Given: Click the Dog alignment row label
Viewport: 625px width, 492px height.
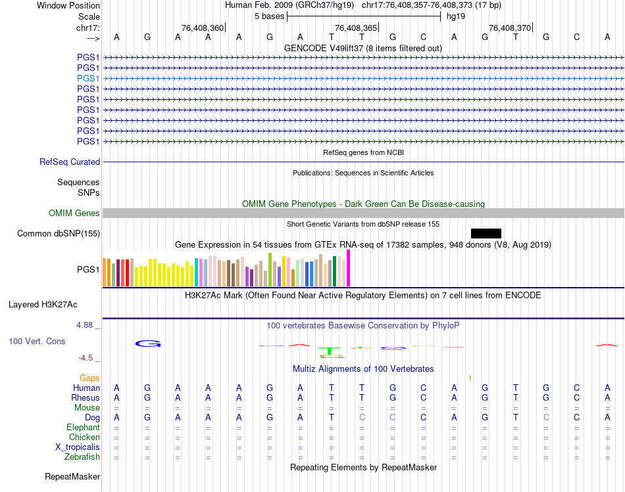Looking at the screenshot, I should (x=92, y=418).
